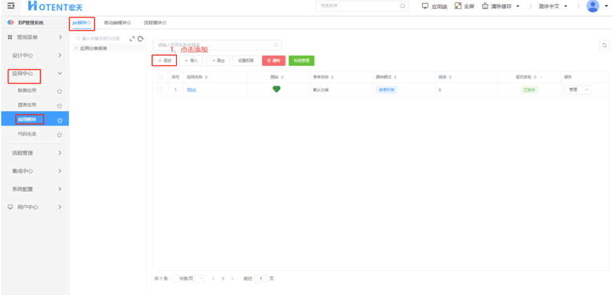Viewport: 613px width, 295px height.
Task: Click page number 1 in pagination
Action: point(223,279)
